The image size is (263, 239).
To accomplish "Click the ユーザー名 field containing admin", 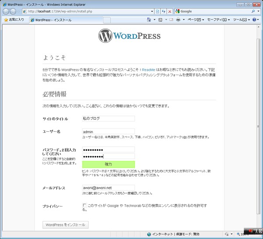I will [108, 132].
